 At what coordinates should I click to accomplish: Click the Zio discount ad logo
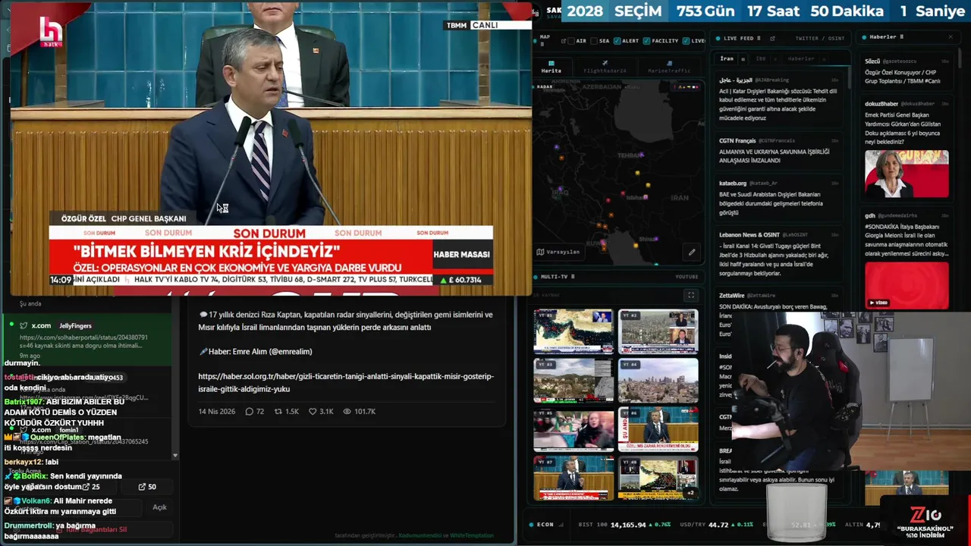(x=925, y=514)
